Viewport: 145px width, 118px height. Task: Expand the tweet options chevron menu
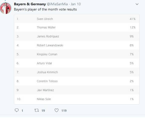pyautogui.click(x=137, y=4)
